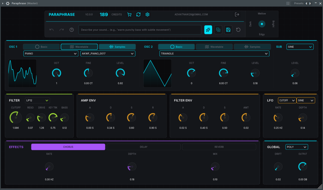Select OSC 1 Wavetable mode
Viewport: 323px width, 190px height.
click(x=79, y=47)
